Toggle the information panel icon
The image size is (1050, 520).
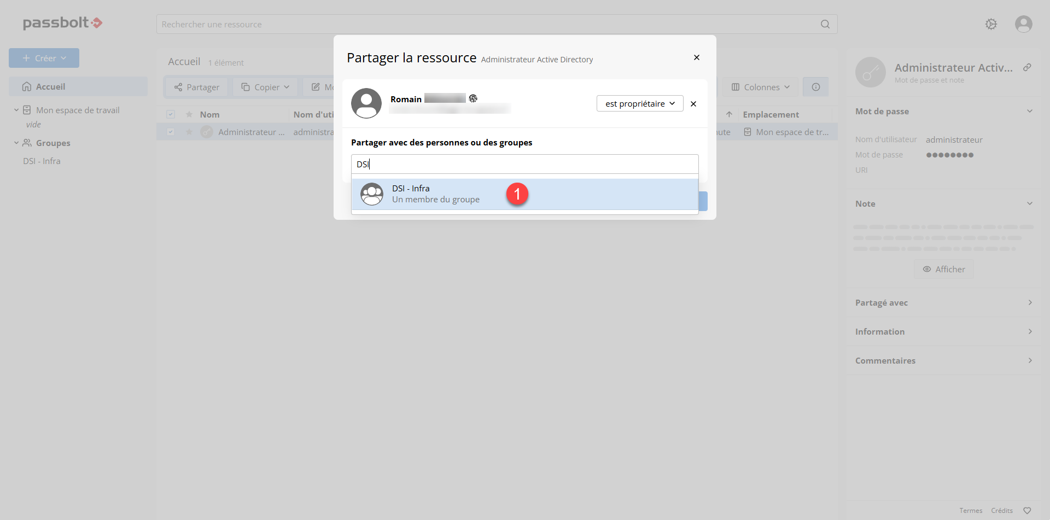coord(815,87)
